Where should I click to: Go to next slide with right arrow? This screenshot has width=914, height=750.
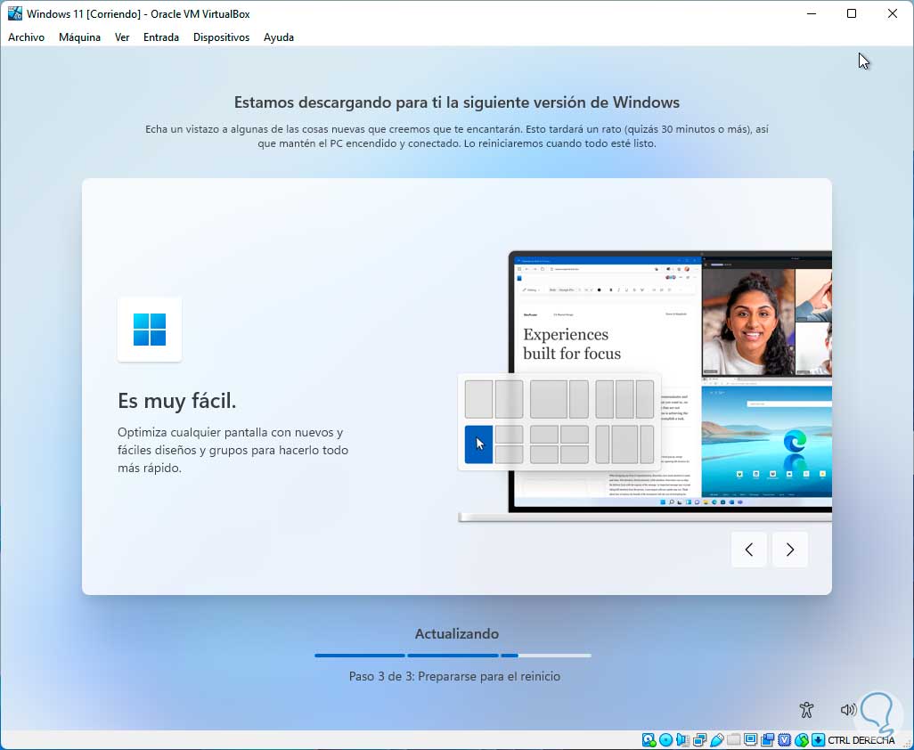(790, 549)
